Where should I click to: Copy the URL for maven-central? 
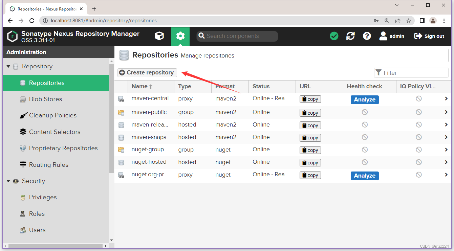(x=310, y=99)
